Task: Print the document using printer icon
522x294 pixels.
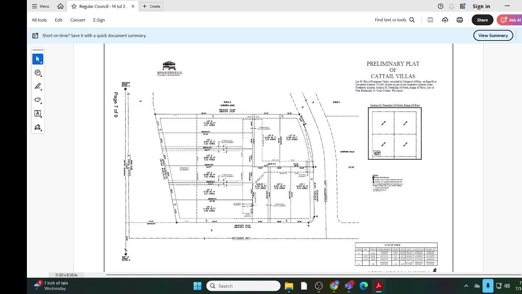Action: coord(460,20)
